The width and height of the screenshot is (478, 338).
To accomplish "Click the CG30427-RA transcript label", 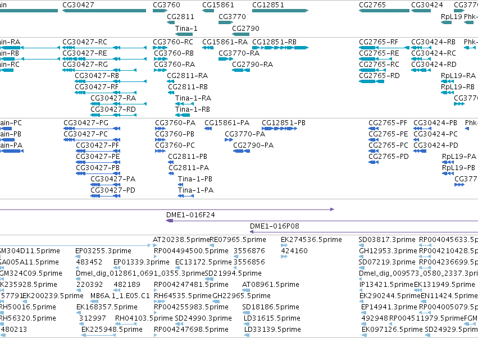I will tap(113, 98).
